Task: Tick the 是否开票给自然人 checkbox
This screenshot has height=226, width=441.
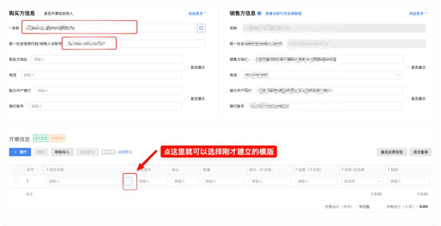Action: click(40, 13)
